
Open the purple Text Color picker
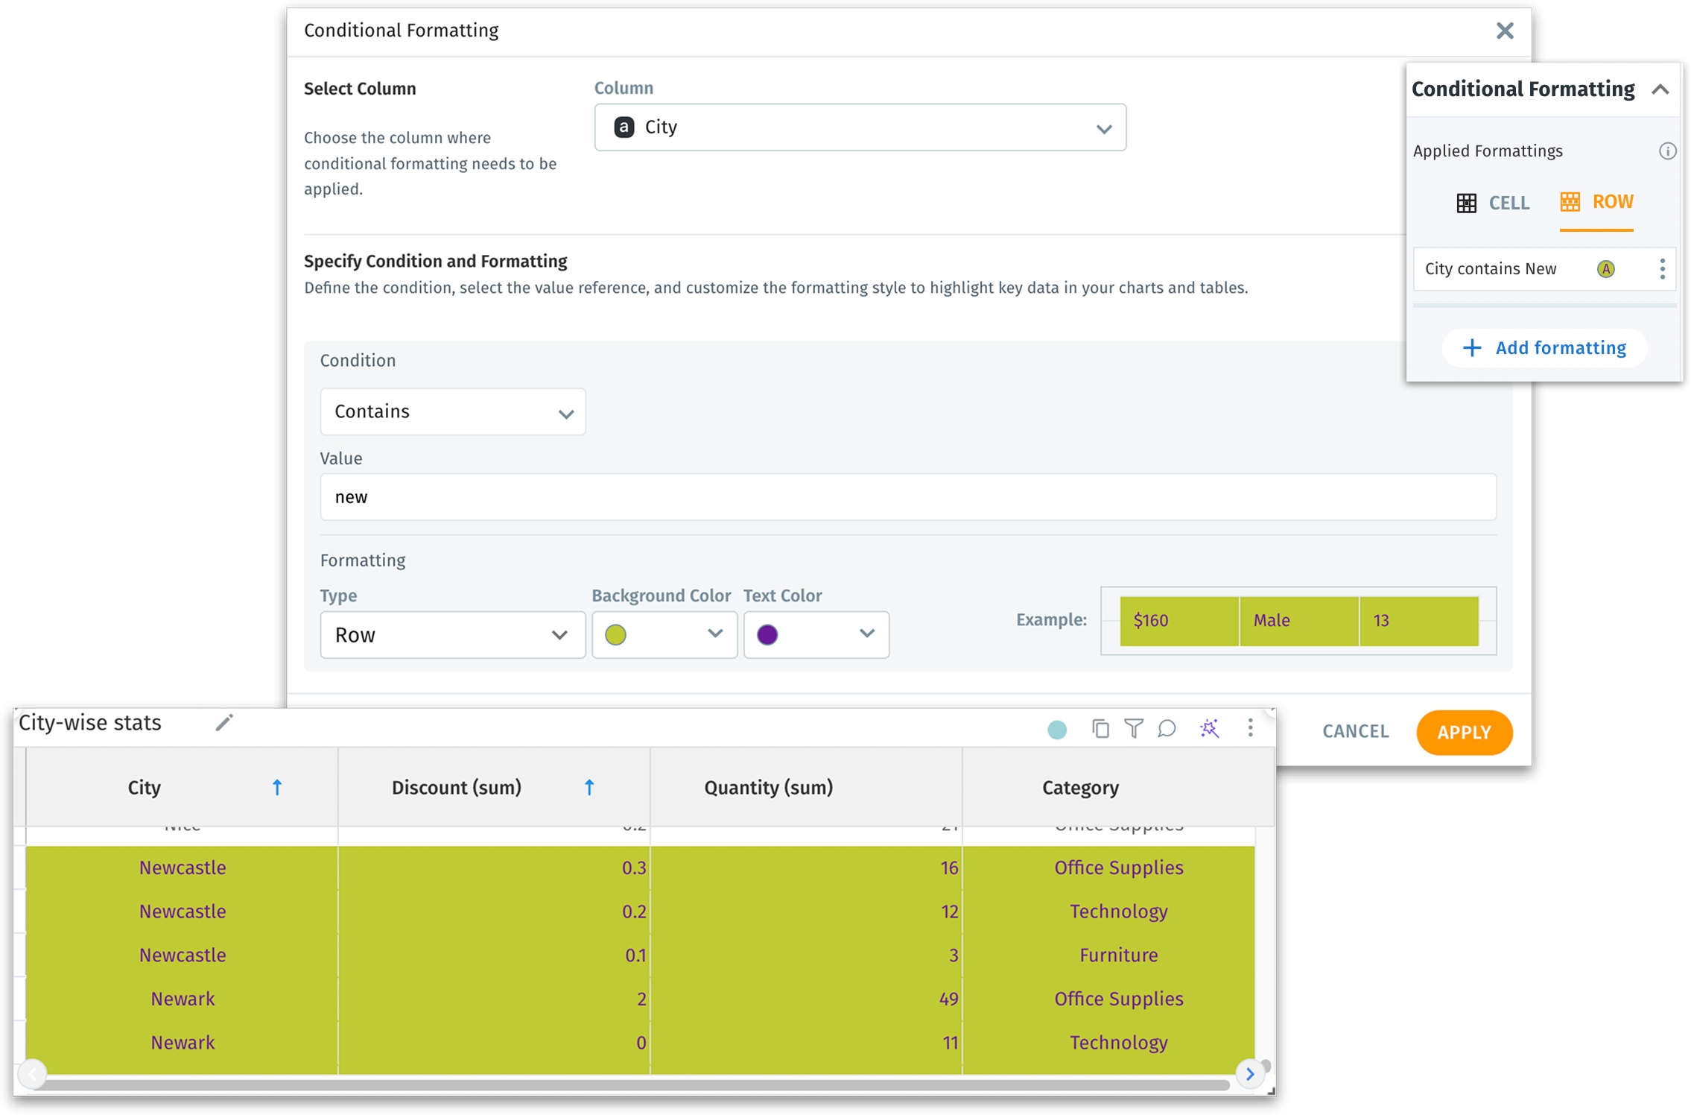816,635
